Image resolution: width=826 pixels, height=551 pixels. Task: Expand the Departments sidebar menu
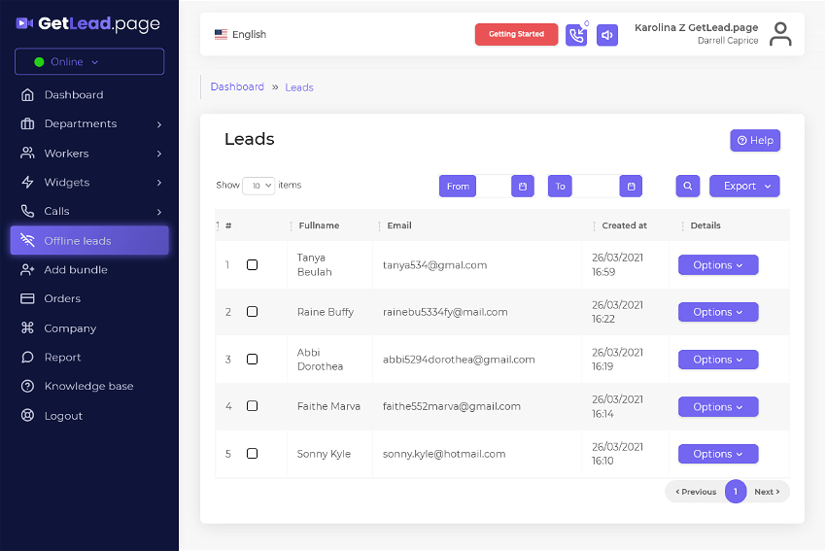[x=89, y=123]
